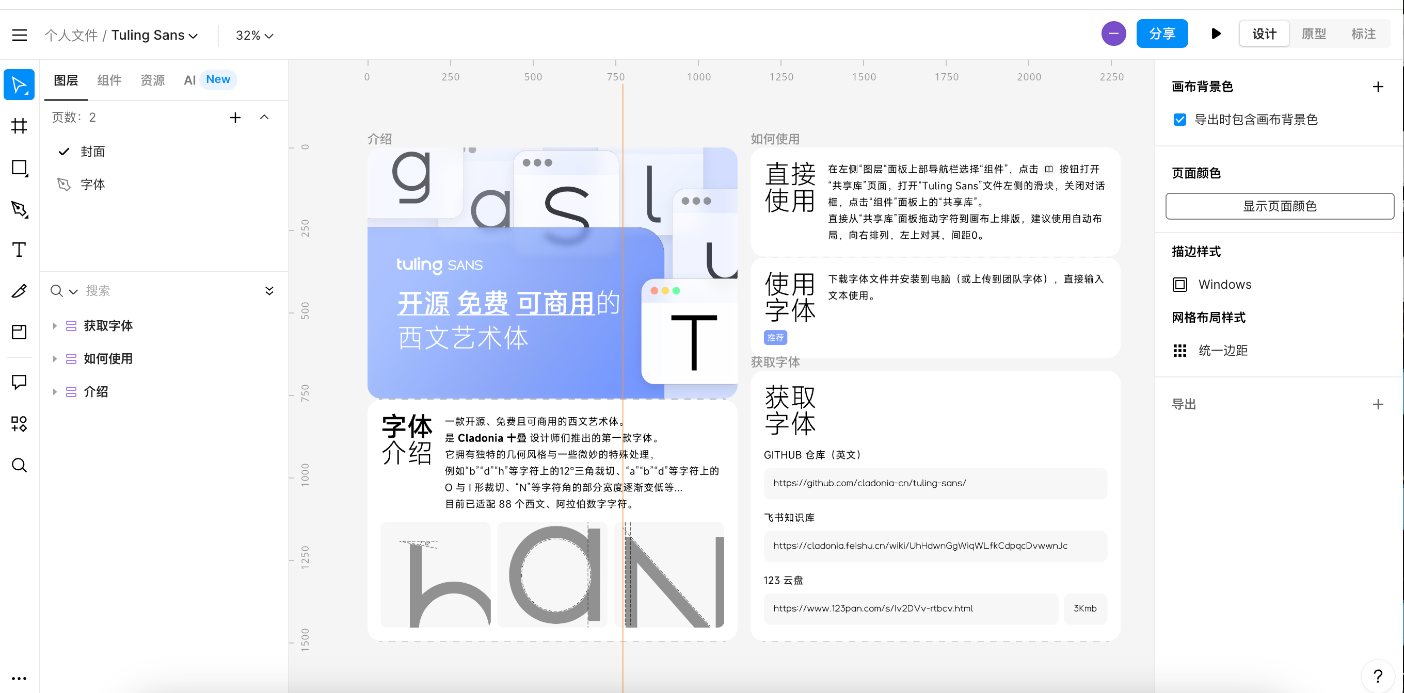Select the Rectangle shape tool
The width and height of the screenshot is (1404, 693).
(19, 168)
